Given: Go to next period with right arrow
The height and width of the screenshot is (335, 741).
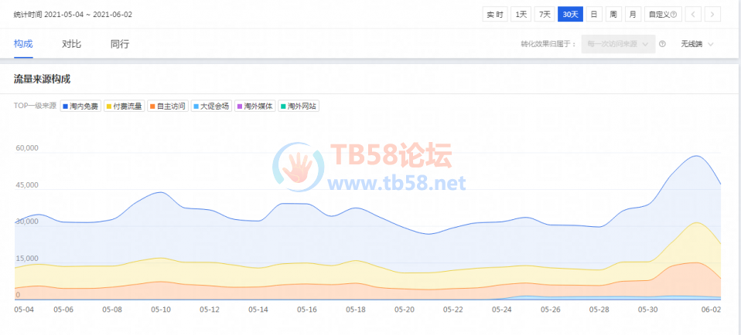Looking at the screenshot, I should pos(712,14).
